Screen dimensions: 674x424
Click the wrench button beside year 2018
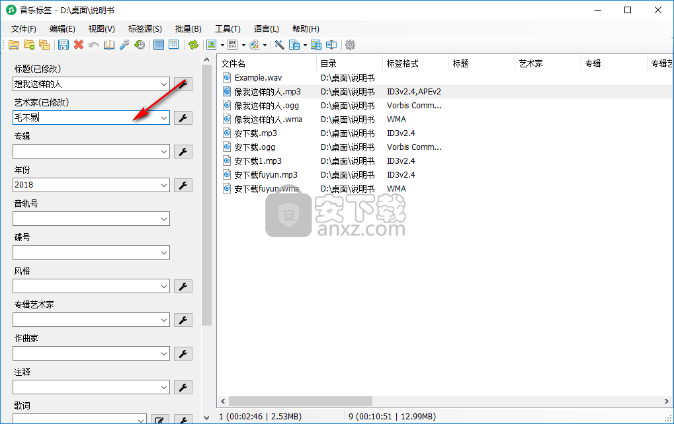tap(183, 186)
